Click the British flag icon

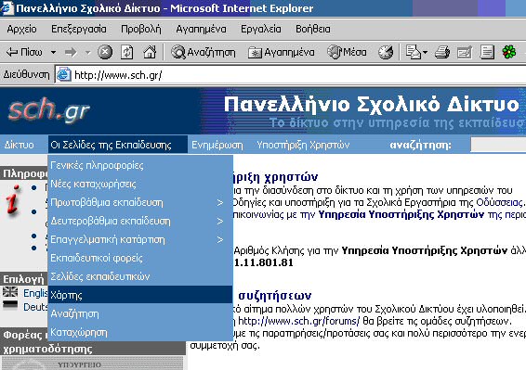pos(10,292)
